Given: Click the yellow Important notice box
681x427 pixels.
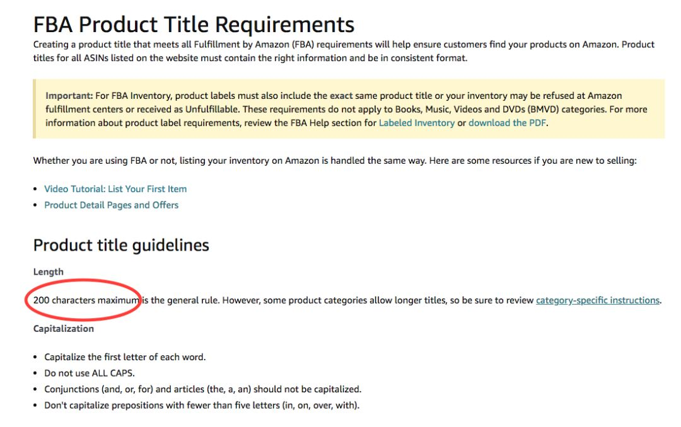Looking at the screenshot, I should point(349,109).
